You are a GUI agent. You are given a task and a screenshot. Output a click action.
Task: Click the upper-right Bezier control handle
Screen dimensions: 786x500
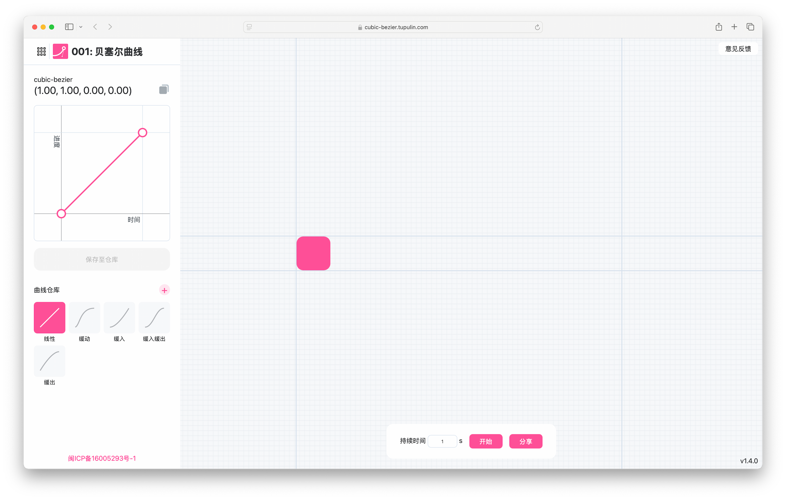point(142,133)
